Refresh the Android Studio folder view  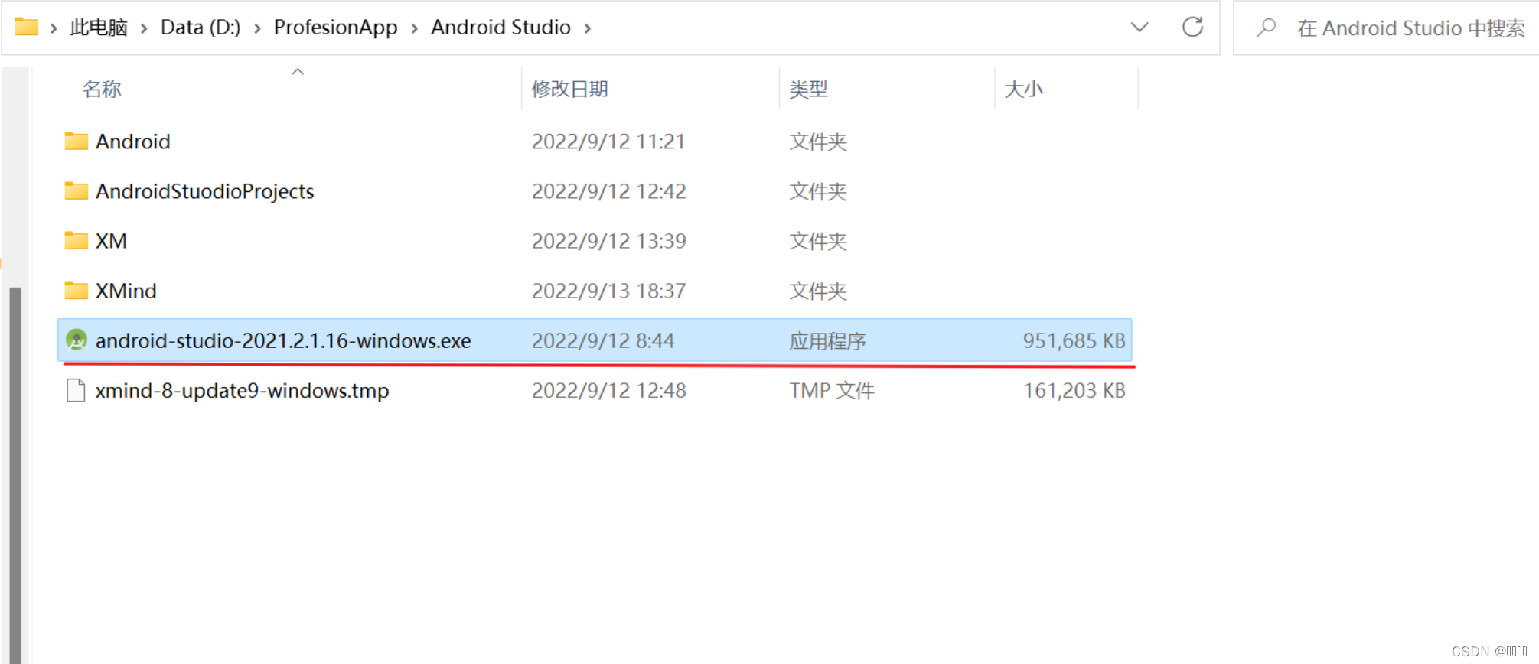click(x=1192, y=28)
